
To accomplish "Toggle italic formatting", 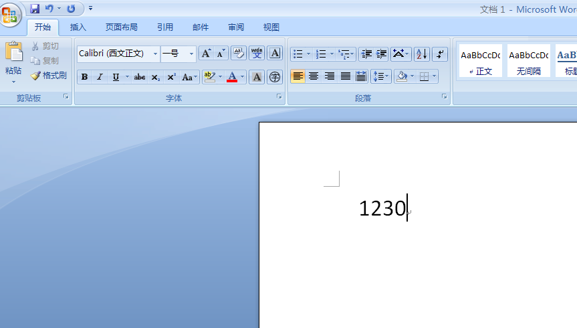I will (100, 77).
